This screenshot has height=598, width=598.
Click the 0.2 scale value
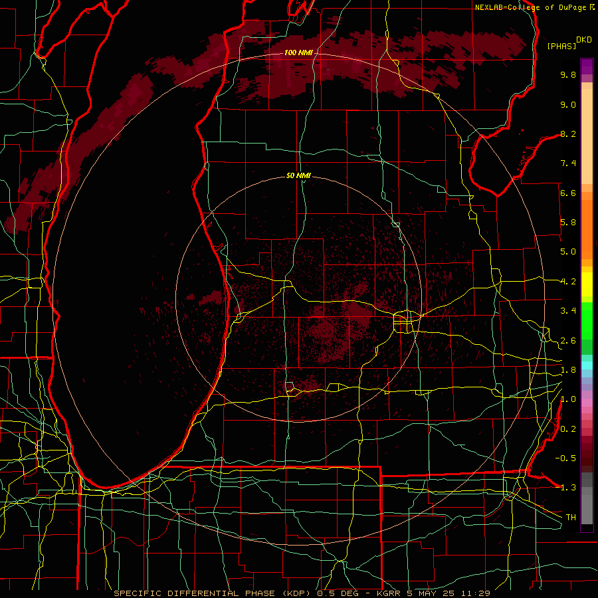pyautogui.click(x=568, y=429)
